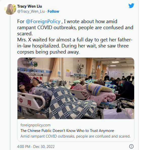Viewport: 141px width, 150px height.
Task: Click the tweet's opening sentence about COVID outbreaks
Action: pyautogui.click(x=75, y=27)
